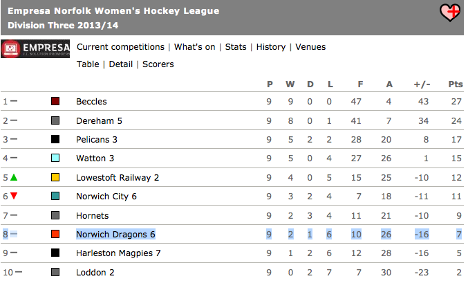This screenshot has height=281, width=468.
Task: Click the red down arrow beside Norwich City 6
Action: pyautogui.click(x=14, y=196)
